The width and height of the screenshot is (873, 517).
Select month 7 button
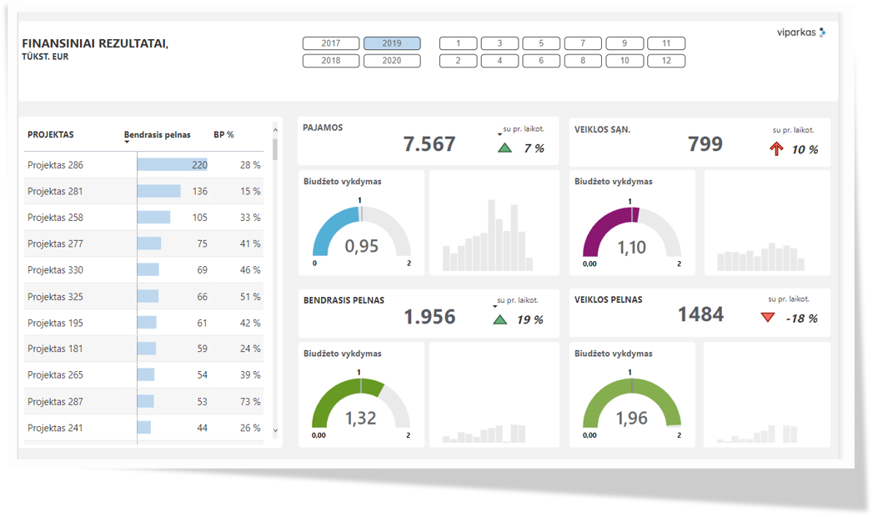[x=583, y=43]
